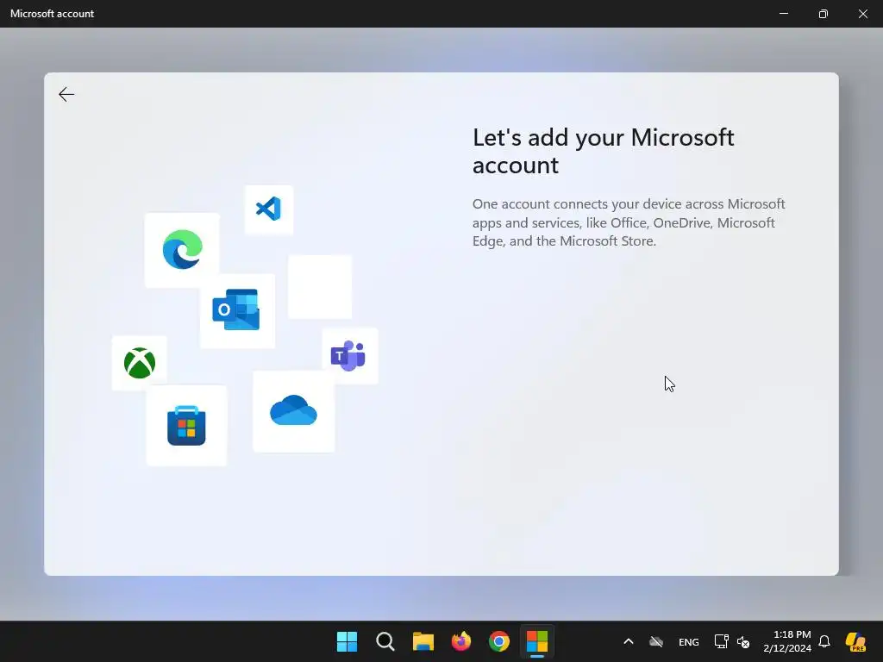883x662 pixels.
Task: Open network status tray icon
Action: coord(721,641)
